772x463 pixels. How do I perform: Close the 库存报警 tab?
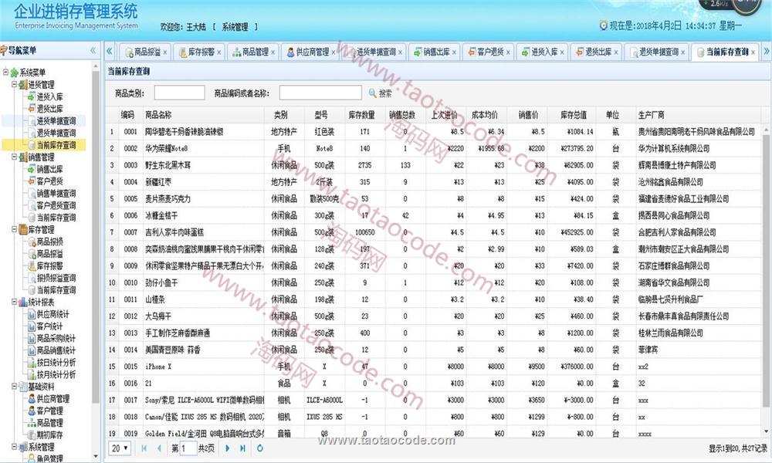click(219, 52)
